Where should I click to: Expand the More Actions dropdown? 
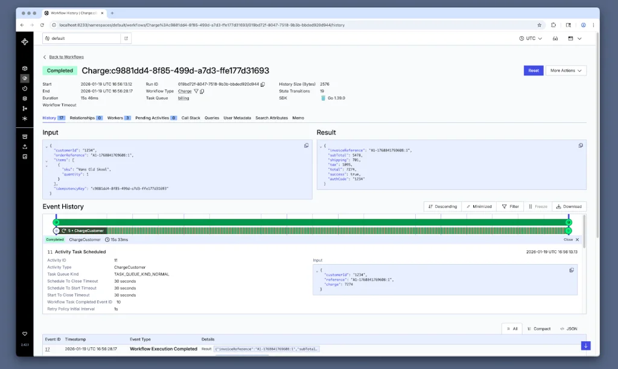(x=565, y=70)
